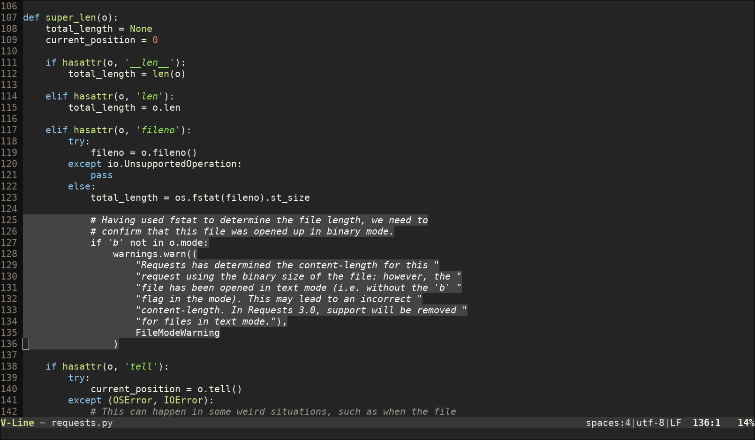
Task: Click 'spaces:4' in the status line
Action: pyautogui.click(x=608, y=423)
